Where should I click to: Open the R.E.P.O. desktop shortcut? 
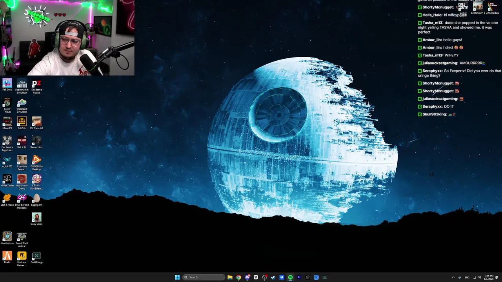[22, 123]
